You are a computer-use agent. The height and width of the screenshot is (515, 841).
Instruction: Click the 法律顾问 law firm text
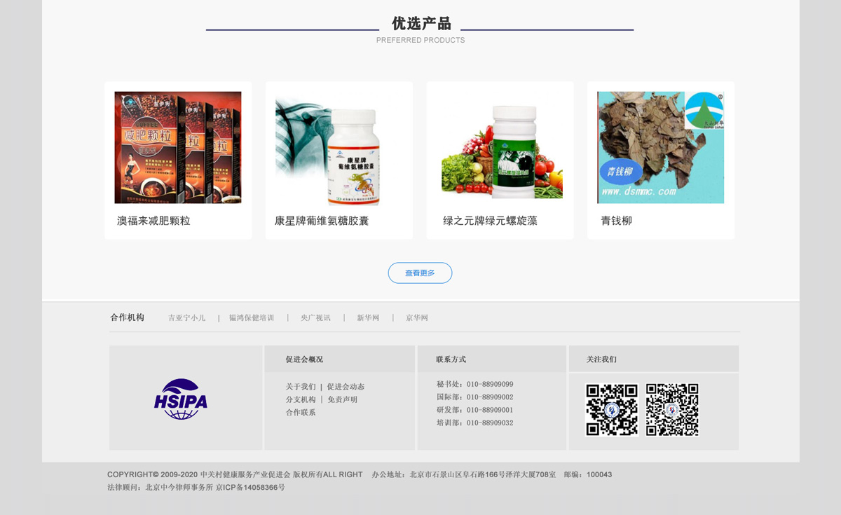tap(160, 488)
